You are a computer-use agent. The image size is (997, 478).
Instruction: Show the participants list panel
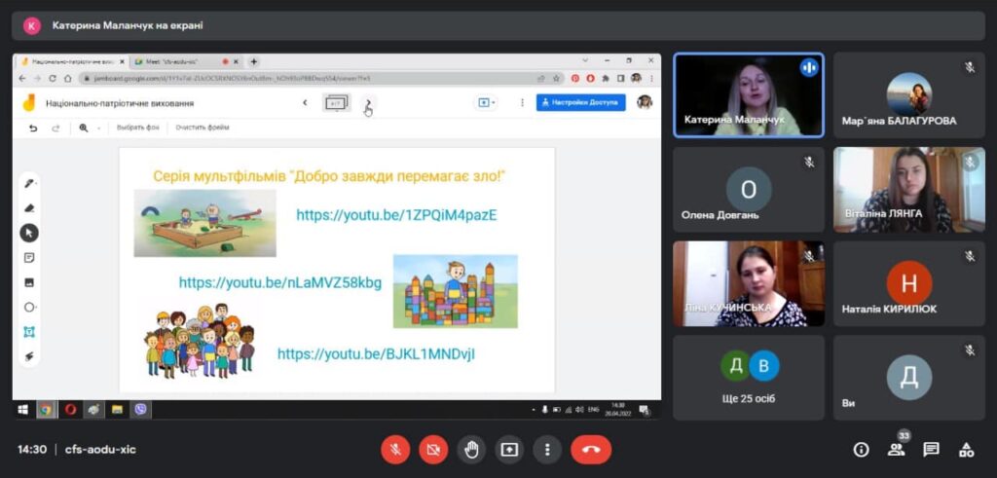(x=896, y=449)
